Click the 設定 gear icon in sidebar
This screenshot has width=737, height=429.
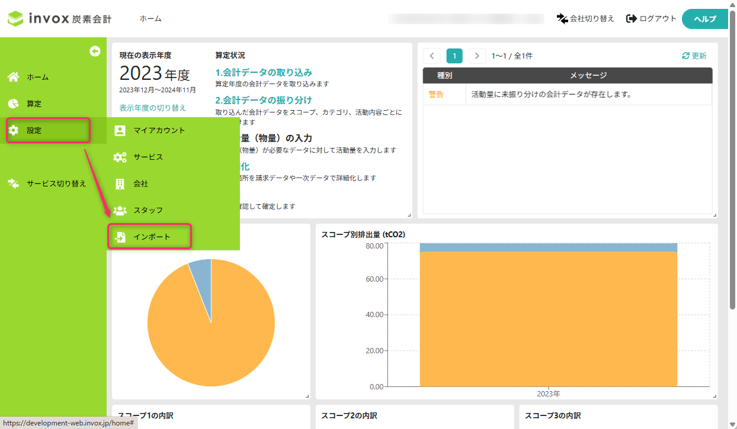[x=13, y=130]
